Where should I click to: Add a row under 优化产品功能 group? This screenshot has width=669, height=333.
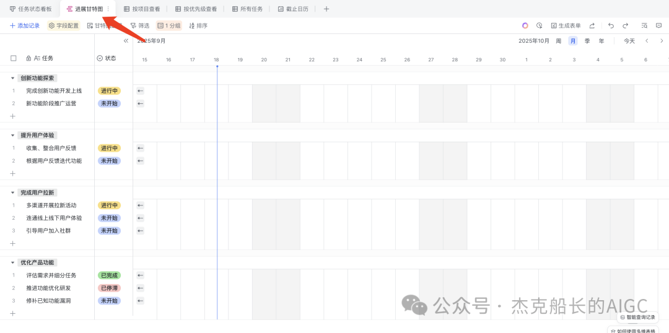point(13,313)
